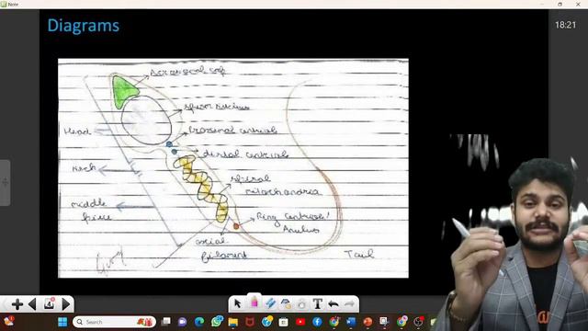Click the sperm diagram image

click(x=233, y=168)
